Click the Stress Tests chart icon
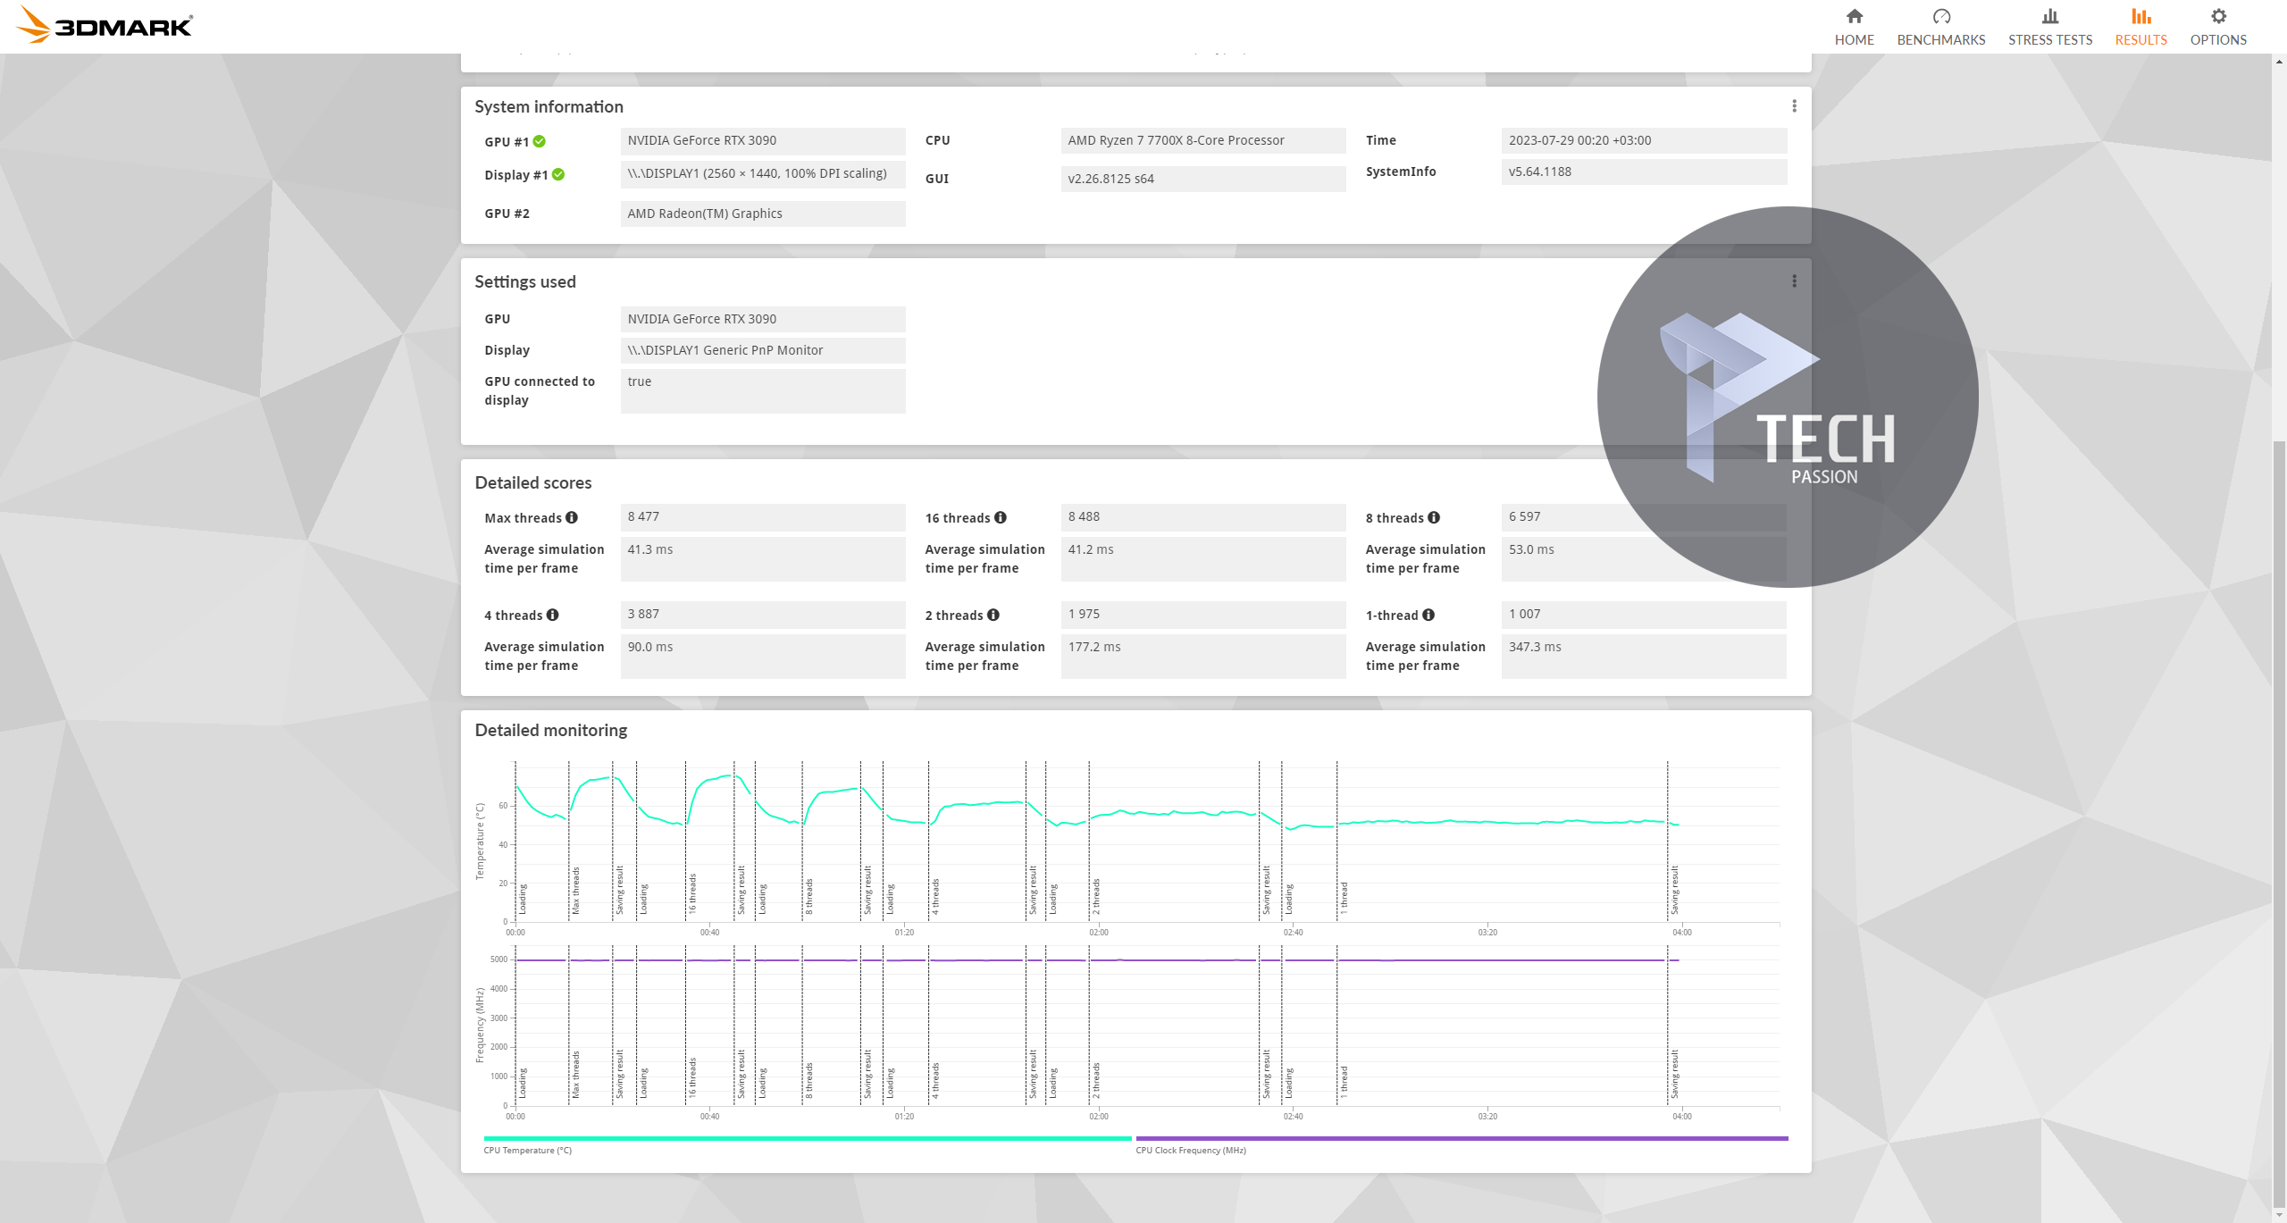 pos(2049,16)
